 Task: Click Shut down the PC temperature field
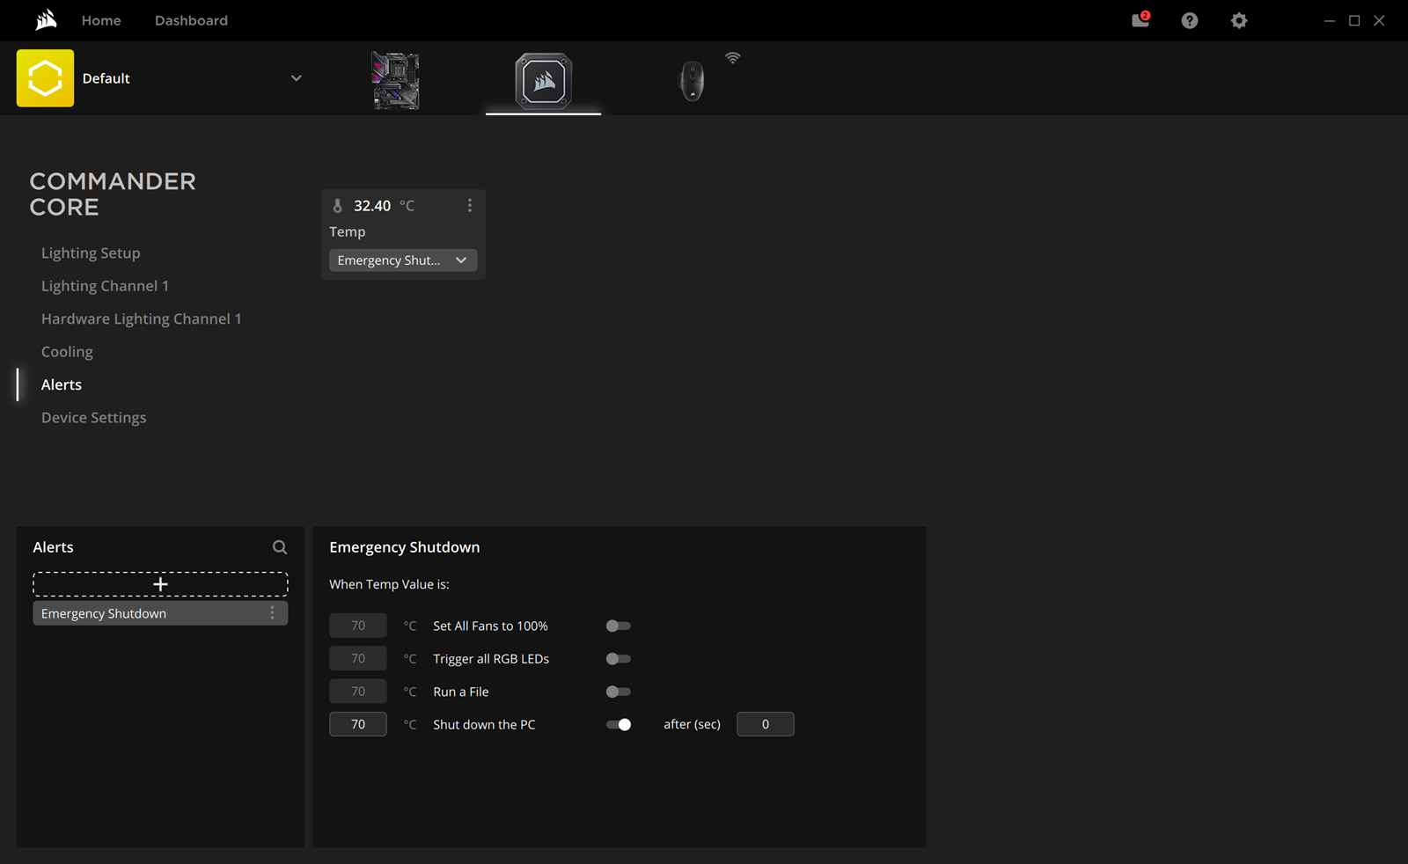358,724
